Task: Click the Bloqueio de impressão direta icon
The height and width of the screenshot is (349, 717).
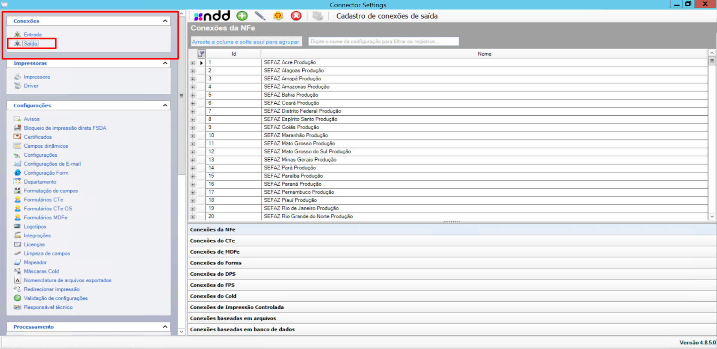Action: [17, 128]
